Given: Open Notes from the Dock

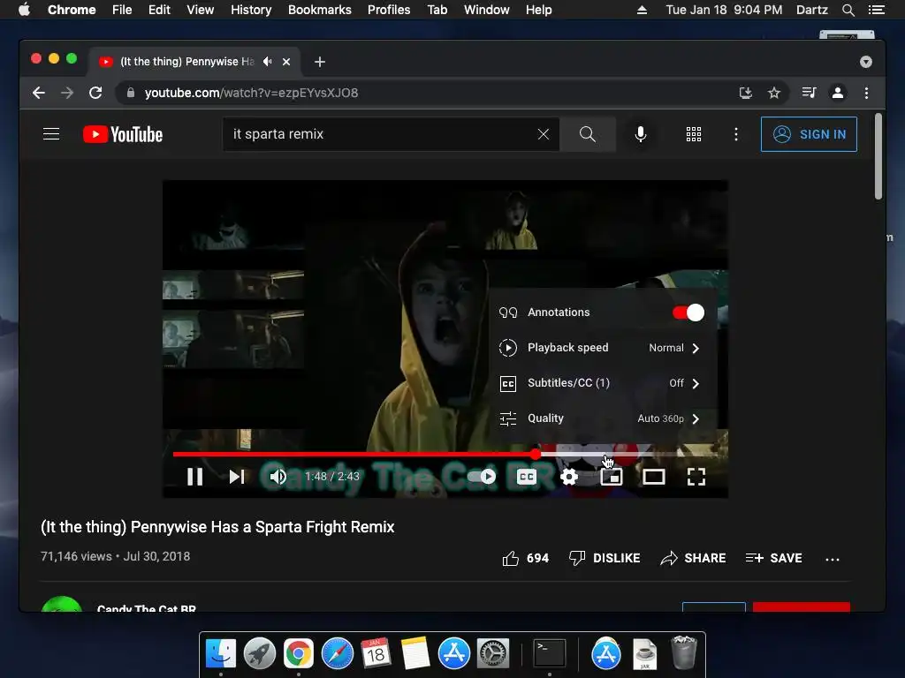Looking at the screenshot, I should pyautogui.click(x=415, y=654).
